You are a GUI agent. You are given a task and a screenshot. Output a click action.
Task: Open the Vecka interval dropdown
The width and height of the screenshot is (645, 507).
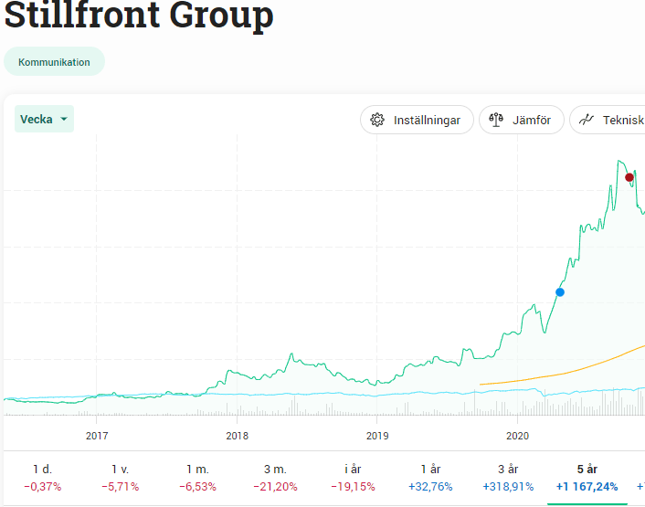coord(44,120)
